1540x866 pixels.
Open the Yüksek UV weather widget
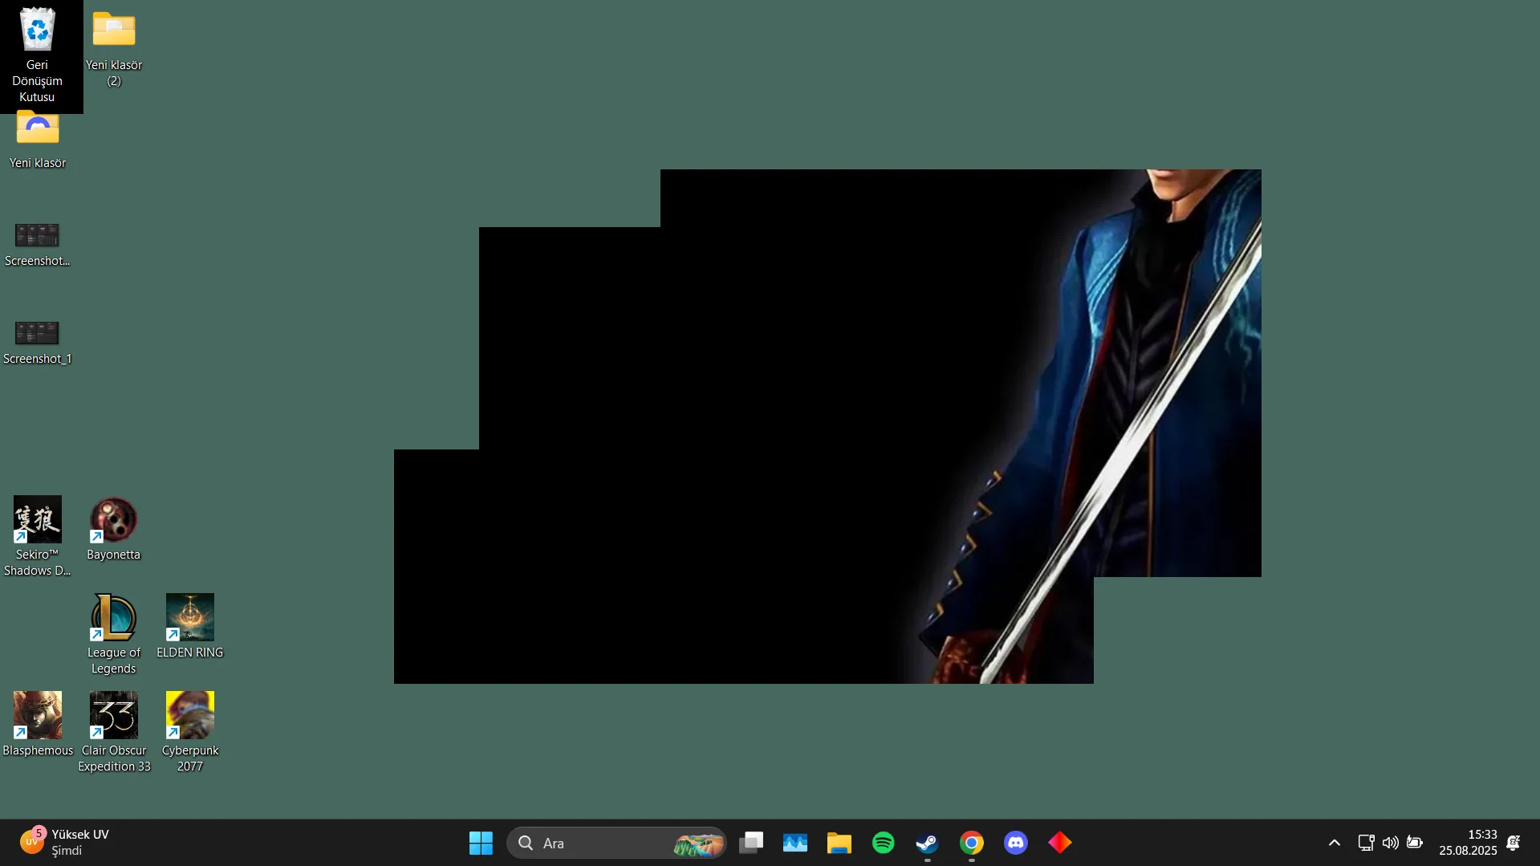(66, 843)
